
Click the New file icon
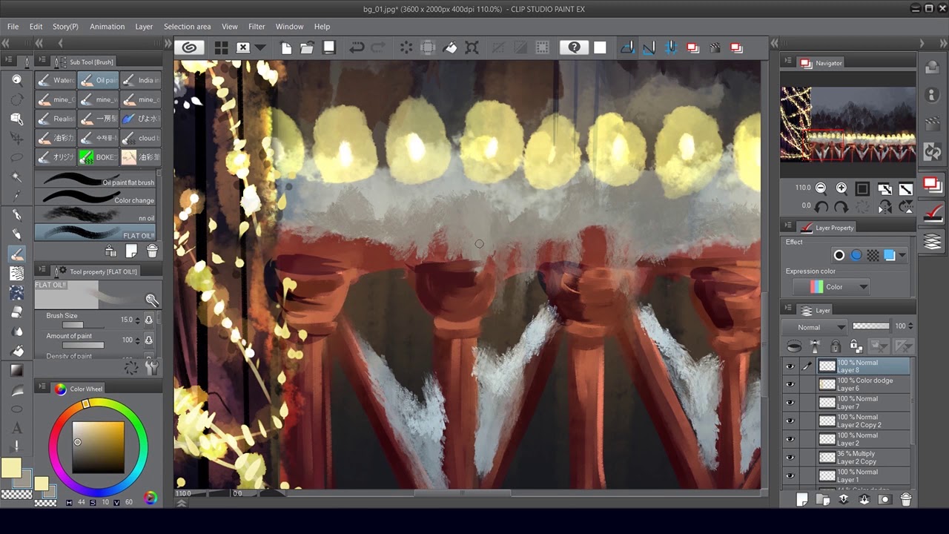pyautogui.click(x=286, y=47)
